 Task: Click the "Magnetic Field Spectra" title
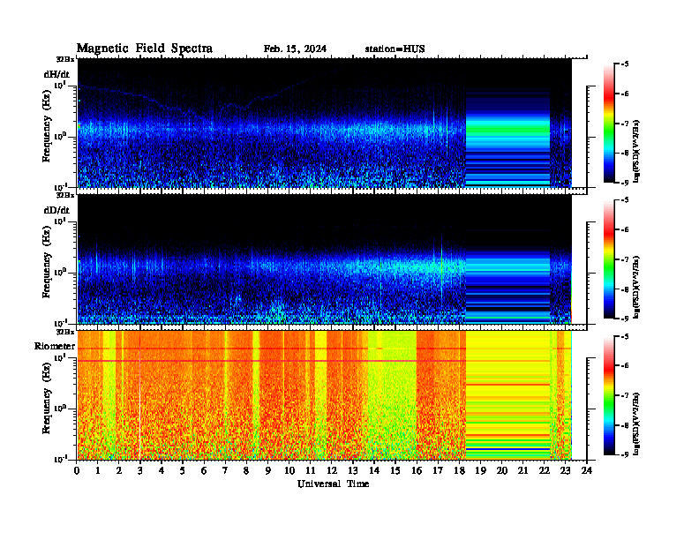click(x=145, y=49)
